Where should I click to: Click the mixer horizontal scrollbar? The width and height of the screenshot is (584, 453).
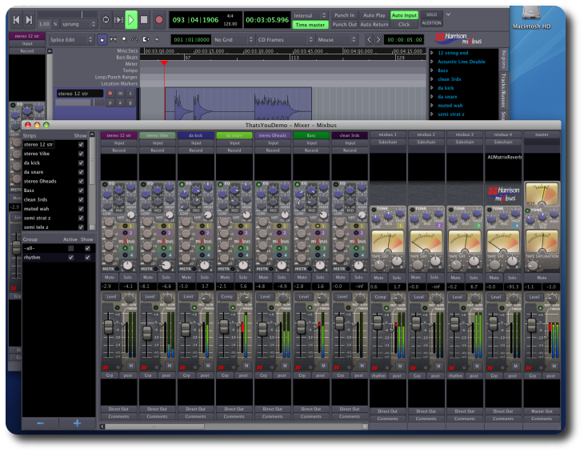click(x=156, y=426)
